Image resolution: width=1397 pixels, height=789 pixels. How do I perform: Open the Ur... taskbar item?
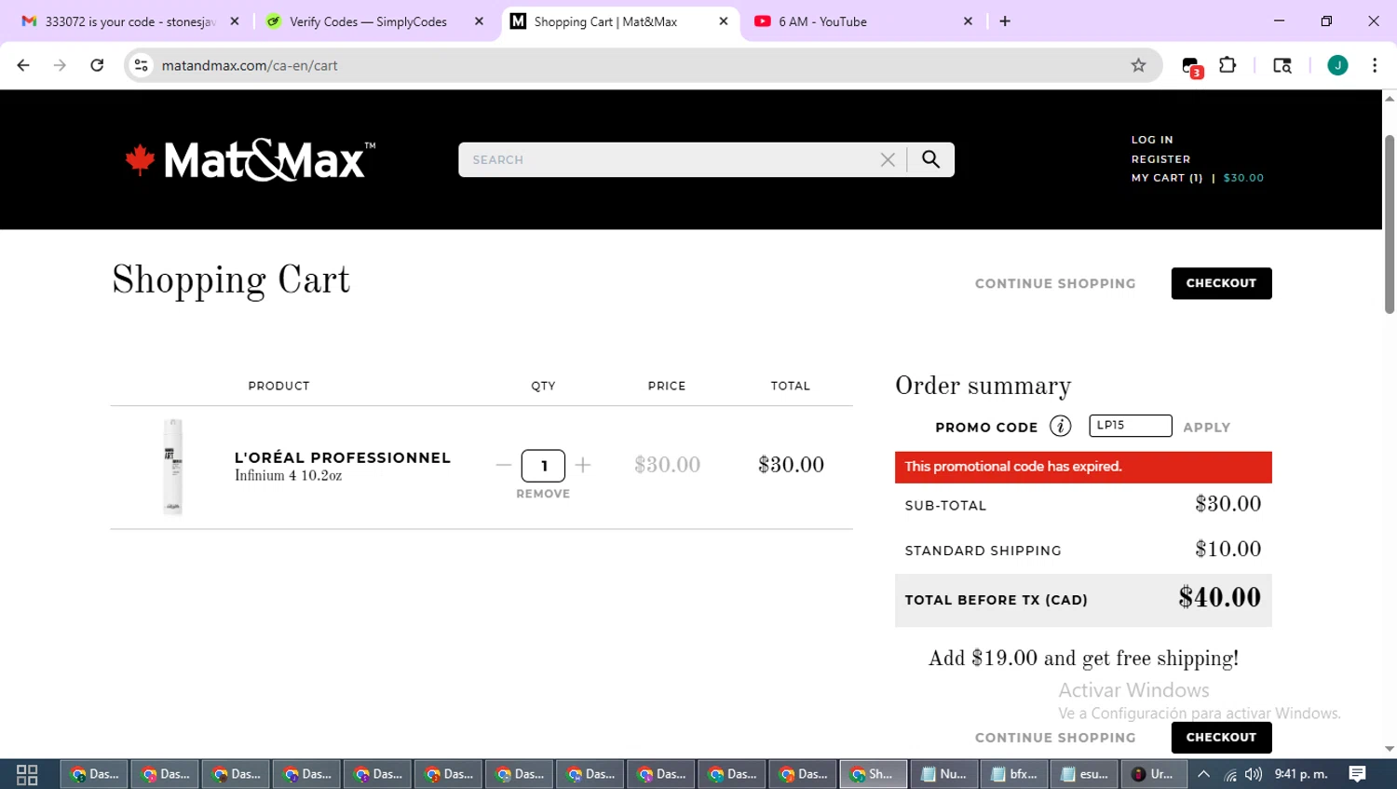tap(1155, 774)
